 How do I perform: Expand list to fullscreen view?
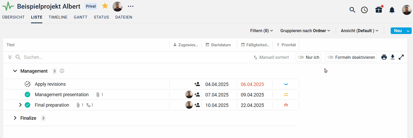[401, 57]
